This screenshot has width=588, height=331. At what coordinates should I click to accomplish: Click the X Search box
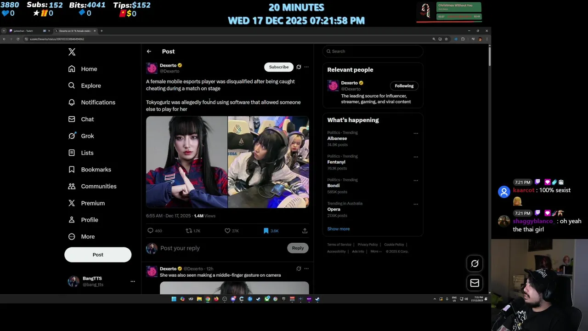click(x=373, y=51)
